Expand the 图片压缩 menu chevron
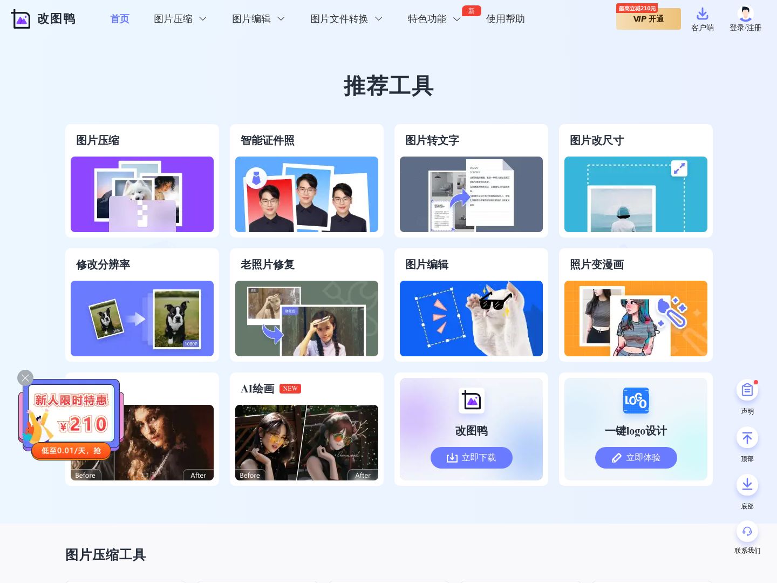 [x=203, y=19]
